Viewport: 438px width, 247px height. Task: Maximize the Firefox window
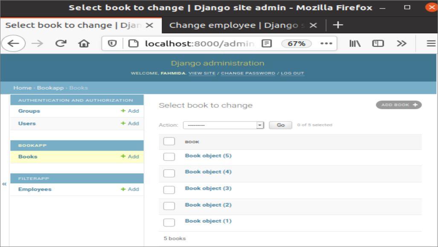pos(407,7)
